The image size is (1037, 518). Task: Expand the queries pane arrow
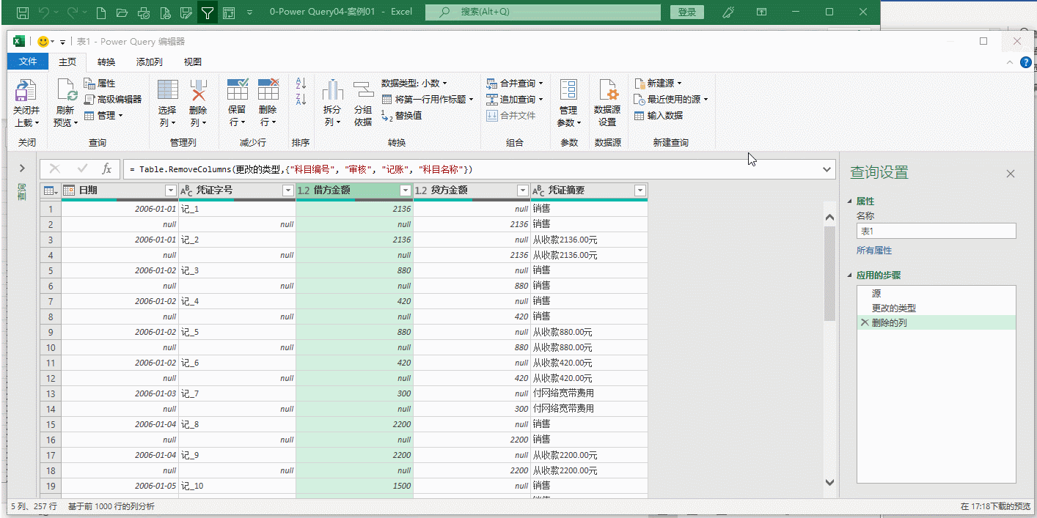[x=22, y=169]
